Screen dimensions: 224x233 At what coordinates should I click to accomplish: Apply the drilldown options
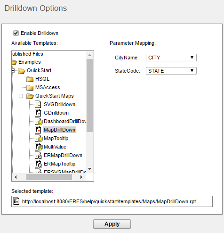(x=112, y=224)
